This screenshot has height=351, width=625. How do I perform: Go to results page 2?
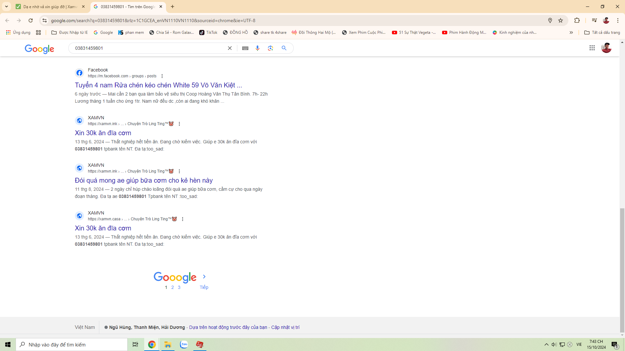[173, 287]
